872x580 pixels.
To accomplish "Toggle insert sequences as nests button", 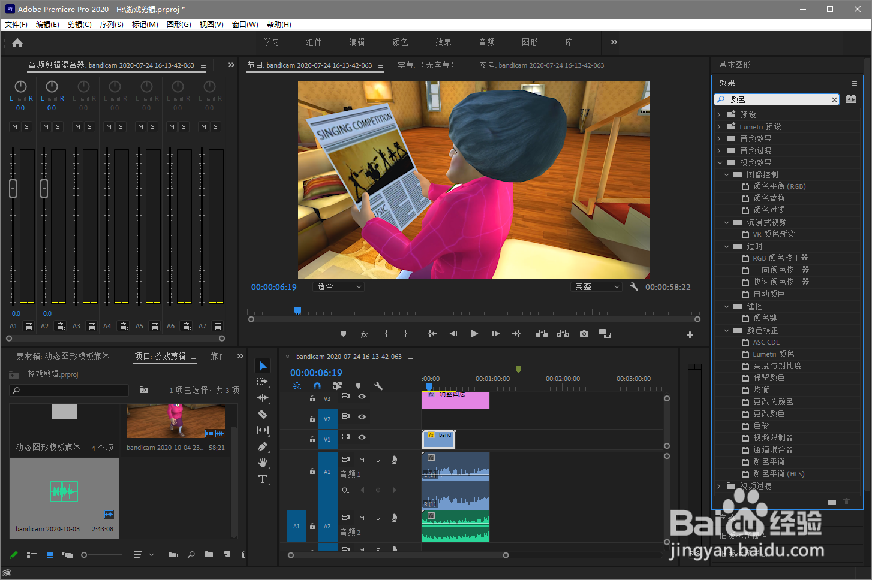I will 297,386.
